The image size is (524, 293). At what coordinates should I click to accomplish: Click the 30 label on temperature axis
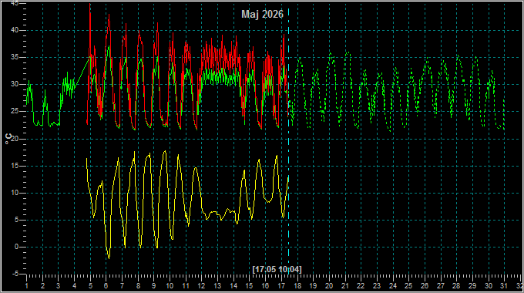[x=14, y=84]
